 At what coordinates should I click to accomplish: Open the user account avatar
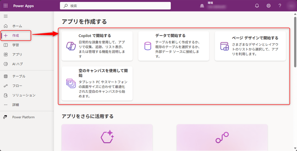point(291,6)
